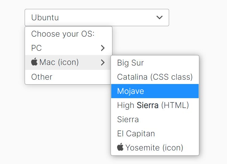Screen dimensions: 227x164
Task: Open the Ubuntu select dropdown
Action: click(97, 18)
